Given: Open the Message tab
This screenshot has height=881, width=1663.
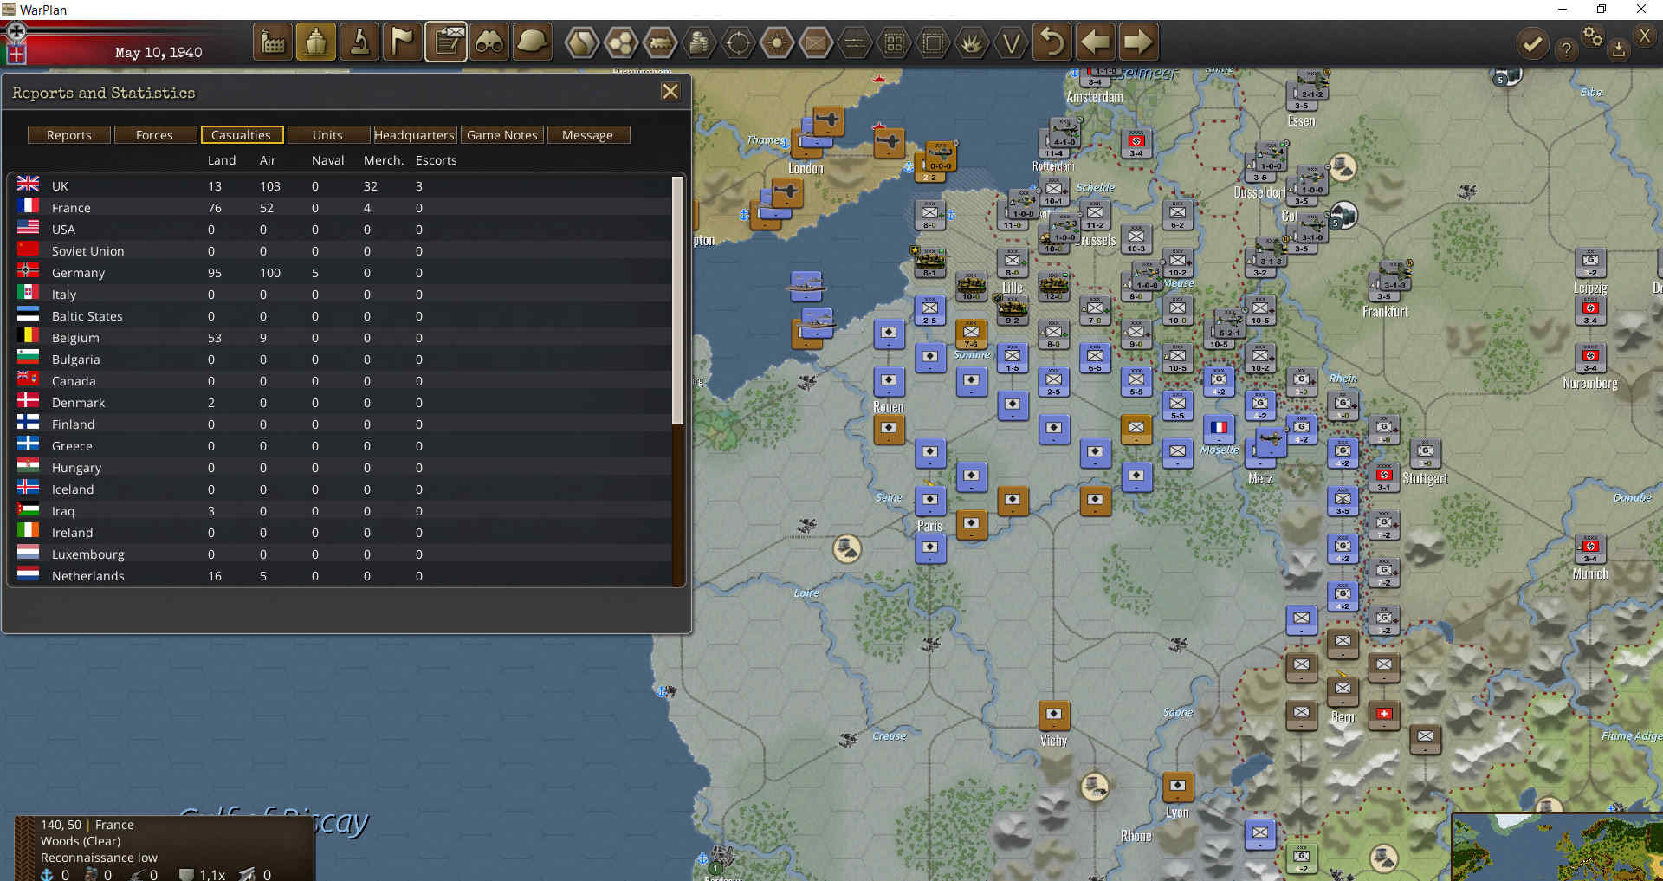Looking at the screenshot, I should click(x=587, y=135).
